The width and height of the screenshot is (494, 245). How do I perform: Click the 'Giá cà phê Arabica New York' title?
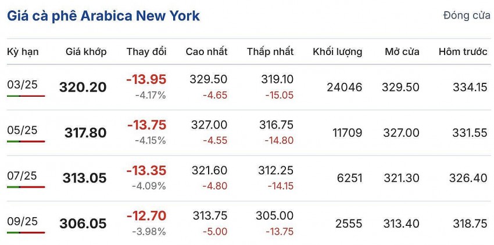(103, 16)
